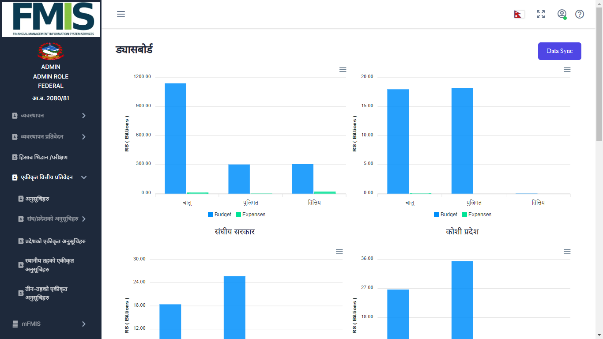Click the hamburger menu icon in header
603x339 pixels.
(x=121, y=14)
